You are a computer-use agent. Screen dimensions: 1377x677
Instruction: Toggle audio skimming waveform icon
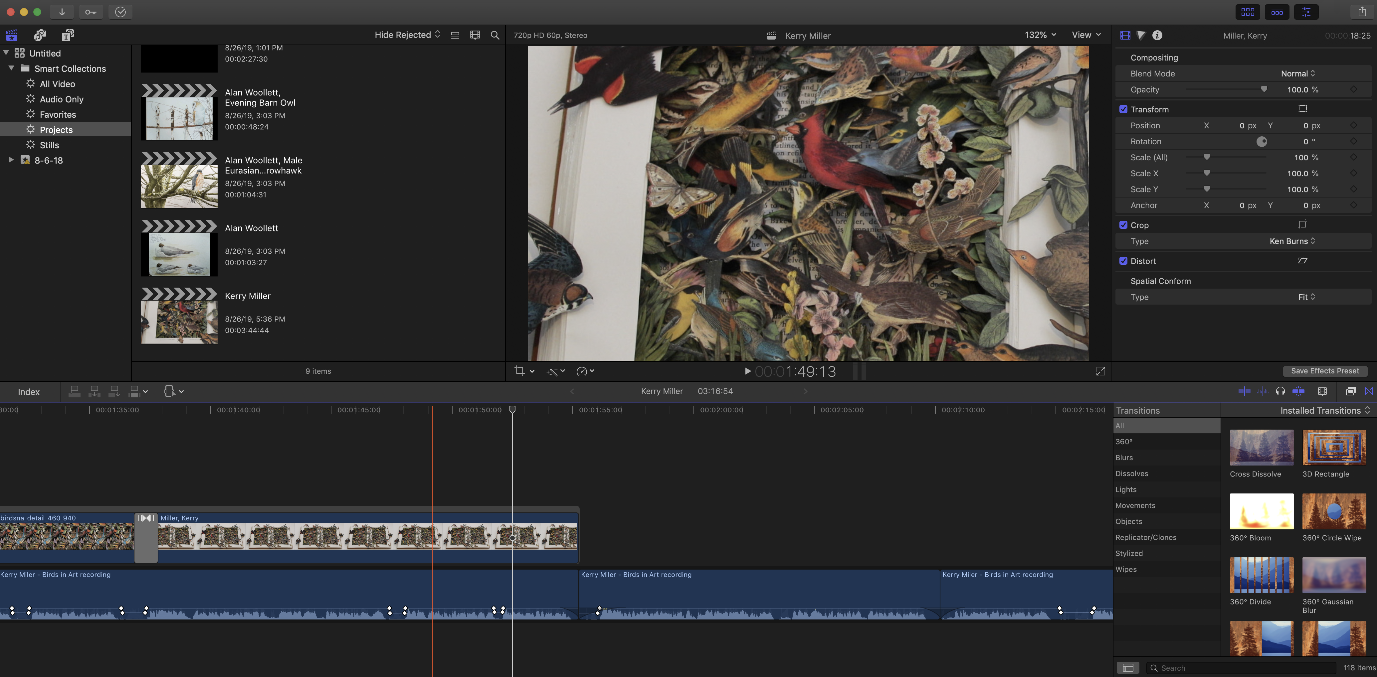click(x=1263, y=391)
